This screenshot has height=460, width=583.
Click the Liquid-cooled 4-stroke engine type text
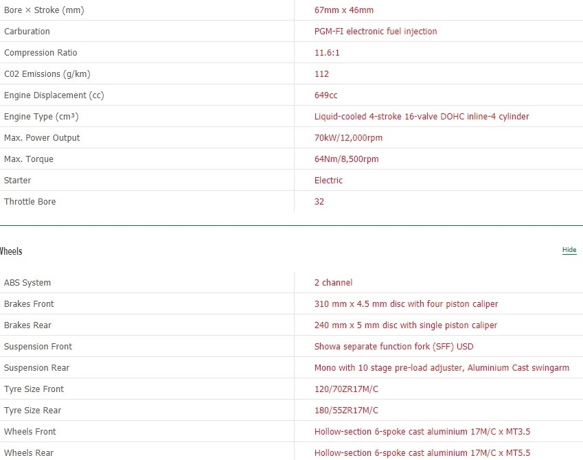pyautogui.click(x=421, y=117)
